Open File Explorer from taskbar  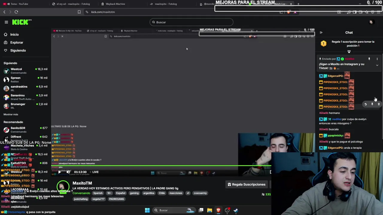point(209,210)
